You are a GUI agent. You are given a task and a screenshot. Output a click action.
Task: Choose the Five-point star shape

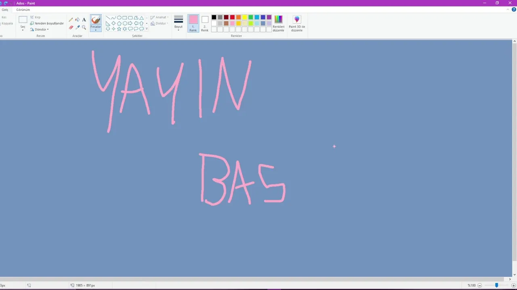[119, 29]
